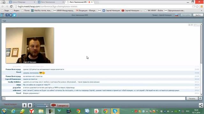The height and width of the screenshot is (114, 204).
Task: Click Сергей Никишин's webcam video thumbnail
Action: 30,45
